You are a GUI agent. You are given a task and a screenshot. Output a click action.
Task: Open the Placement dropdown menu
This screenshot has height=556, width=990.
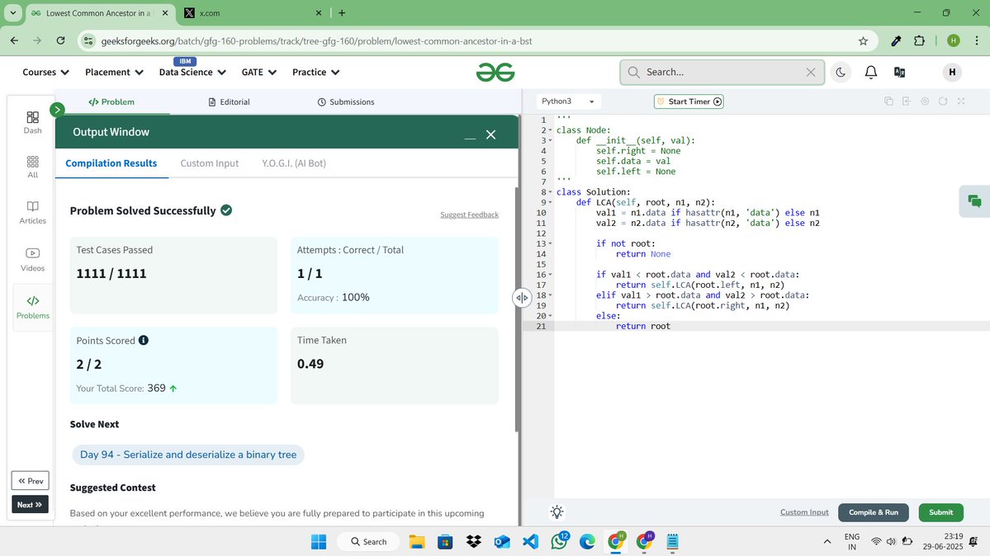[114, 72]
